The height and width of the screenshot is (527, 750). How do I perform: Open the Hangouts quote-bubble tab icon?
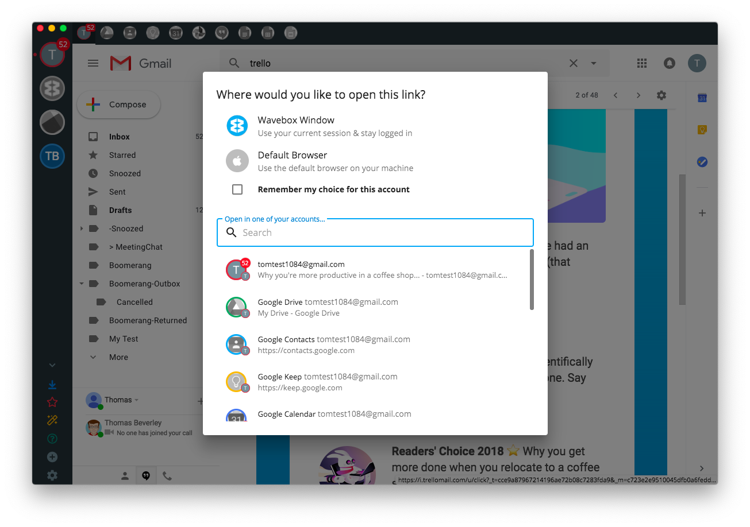tap(222, 33)
